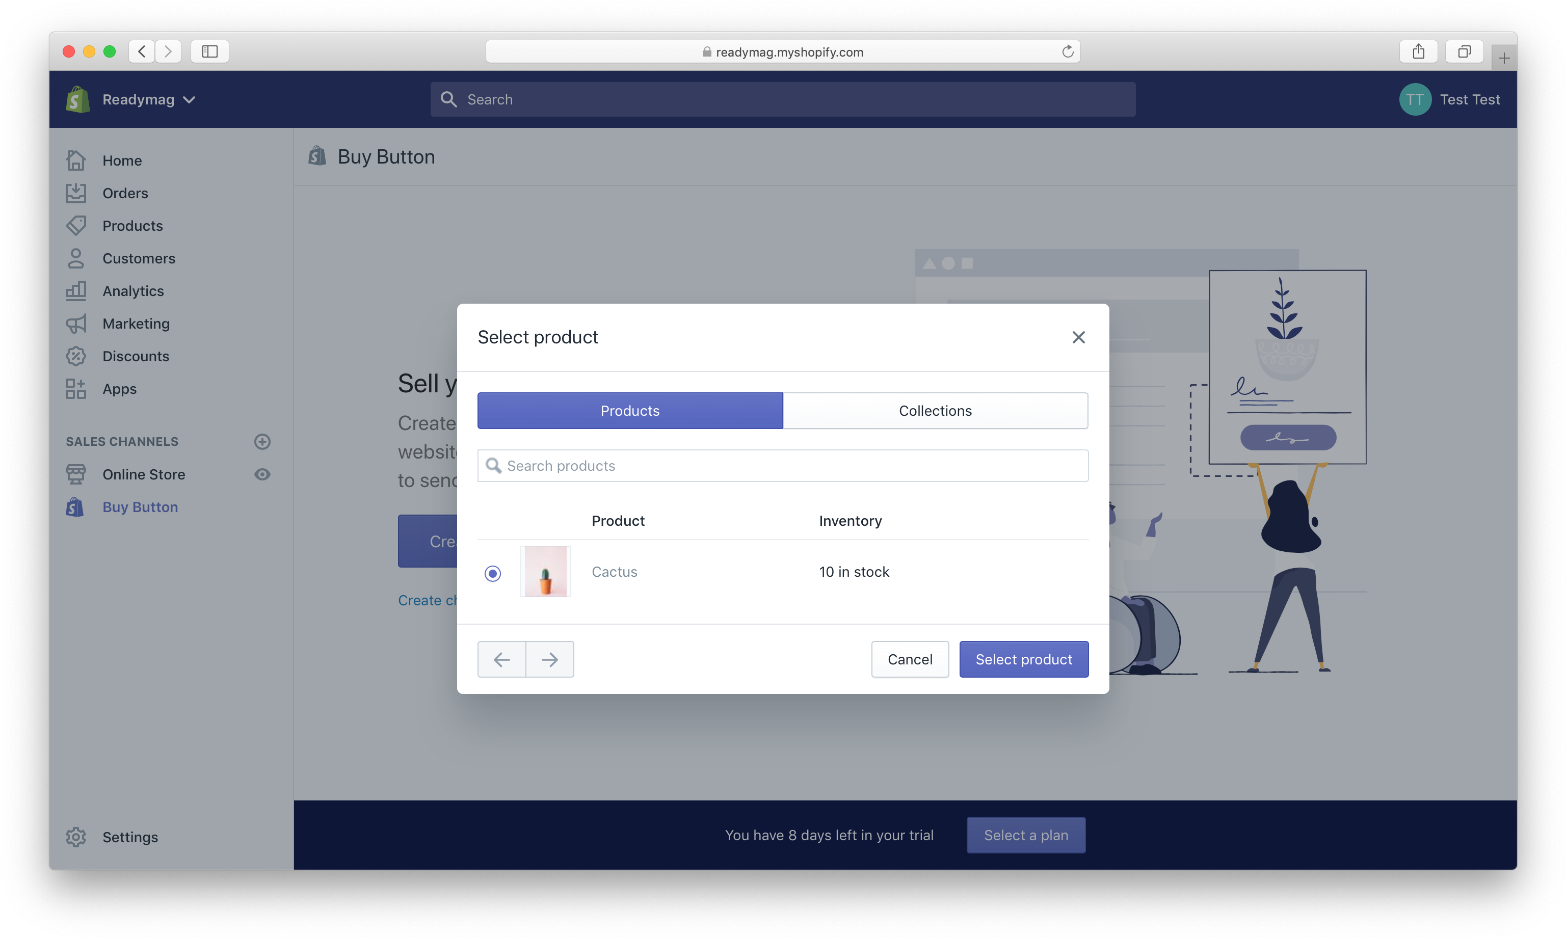The height and width of the screenshot is (938, 1566).
Task: Go to Home in sidebar
Action: (122, 160)
